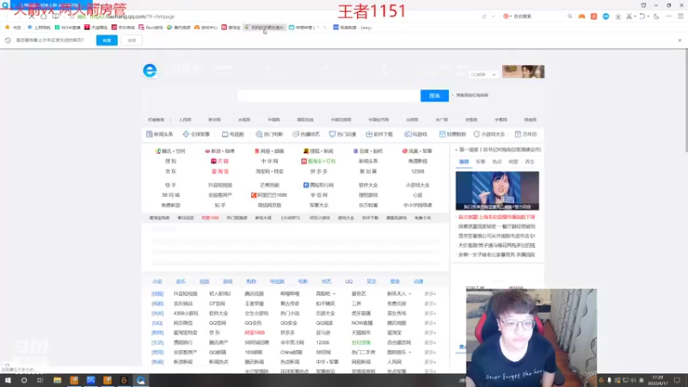Open the game controller extension icon

click(x=581, y=16)
